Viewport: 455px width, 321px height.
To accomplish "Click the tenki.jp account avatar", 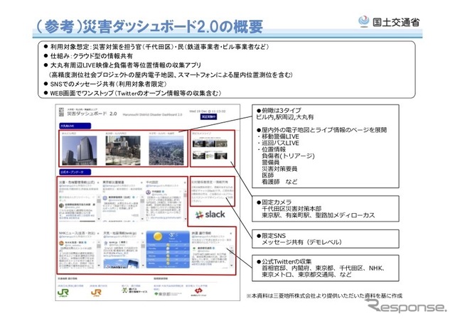I will (105, 243).
